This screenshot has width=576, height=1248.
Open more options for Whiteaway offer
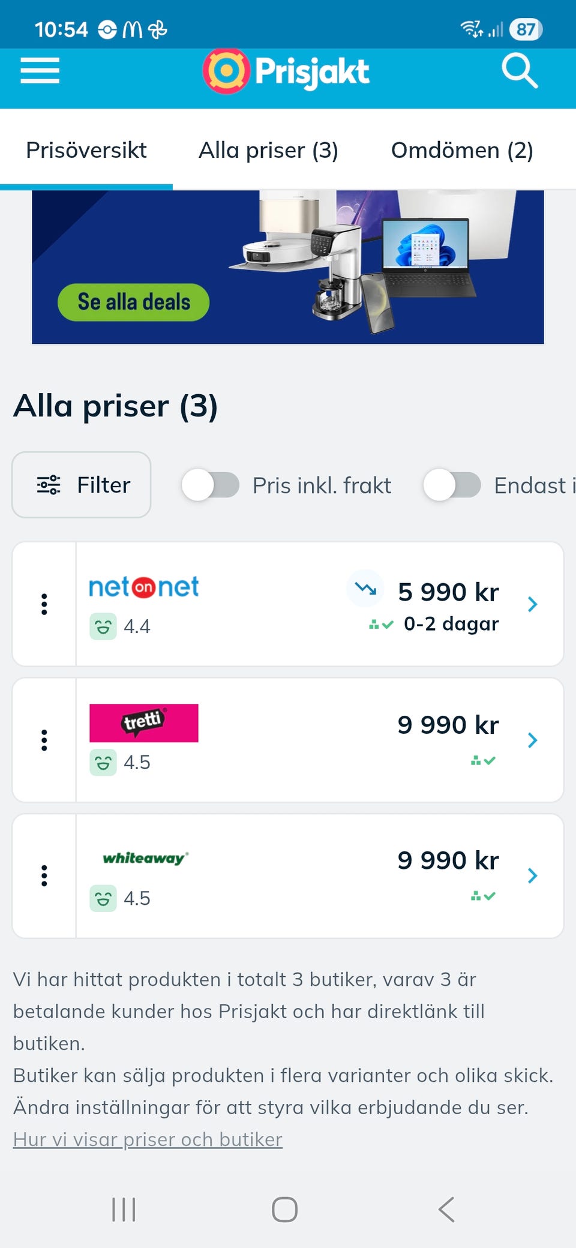44,876
